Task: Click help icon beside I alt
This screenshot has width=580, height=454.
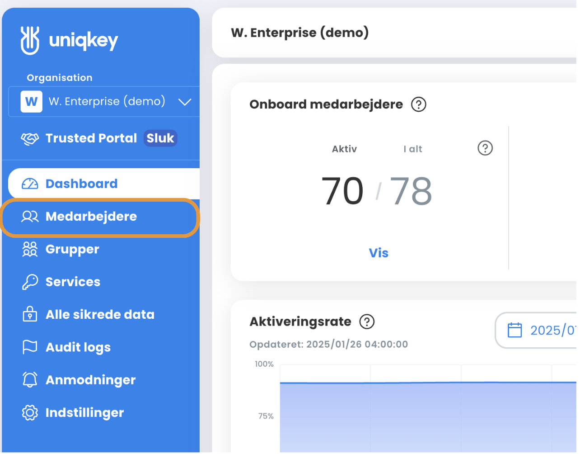Action: 485,148
